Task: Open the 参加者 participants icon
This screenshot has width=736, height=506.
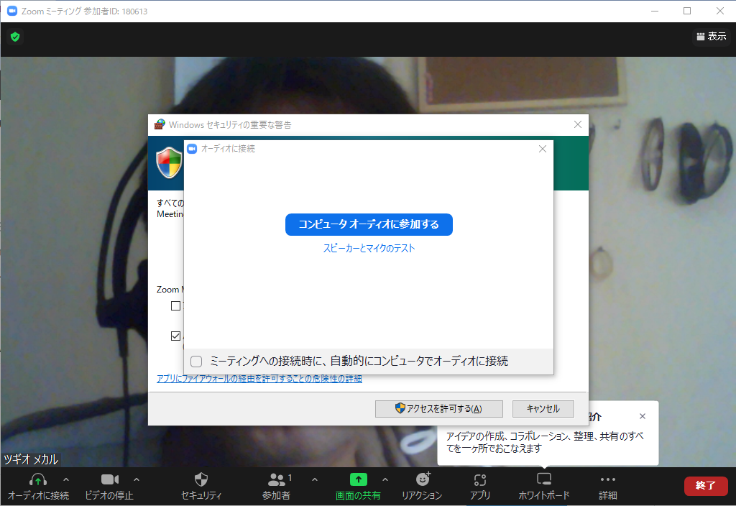Action: pyautogui.click(x=277, y=479)
